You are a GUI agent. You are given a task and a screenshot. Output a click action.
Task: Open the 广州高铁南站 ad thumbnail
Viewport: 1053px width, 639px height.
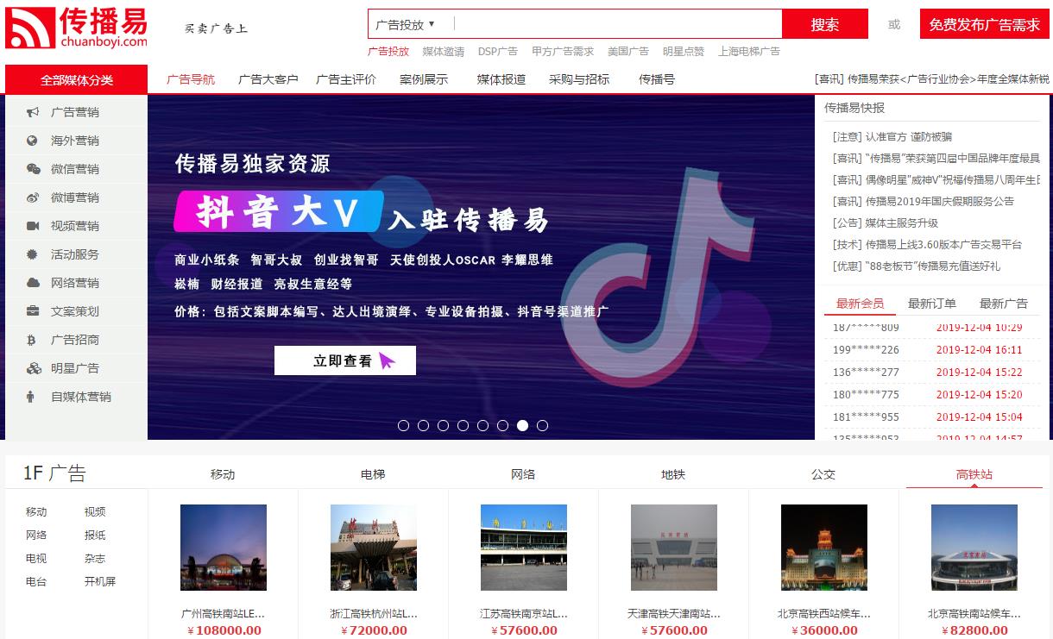coord(223,547)
